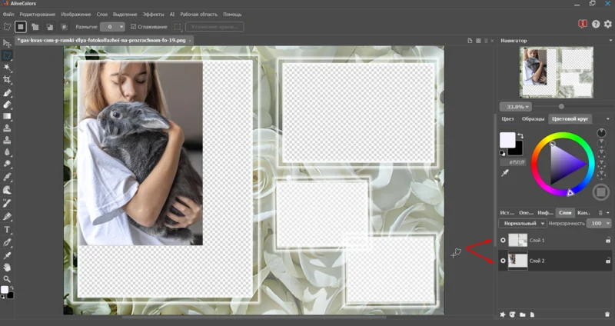Viewport: 615px width, 326px height.
Task: Delete layer using trash icon
Action: [x=607, y=314]
